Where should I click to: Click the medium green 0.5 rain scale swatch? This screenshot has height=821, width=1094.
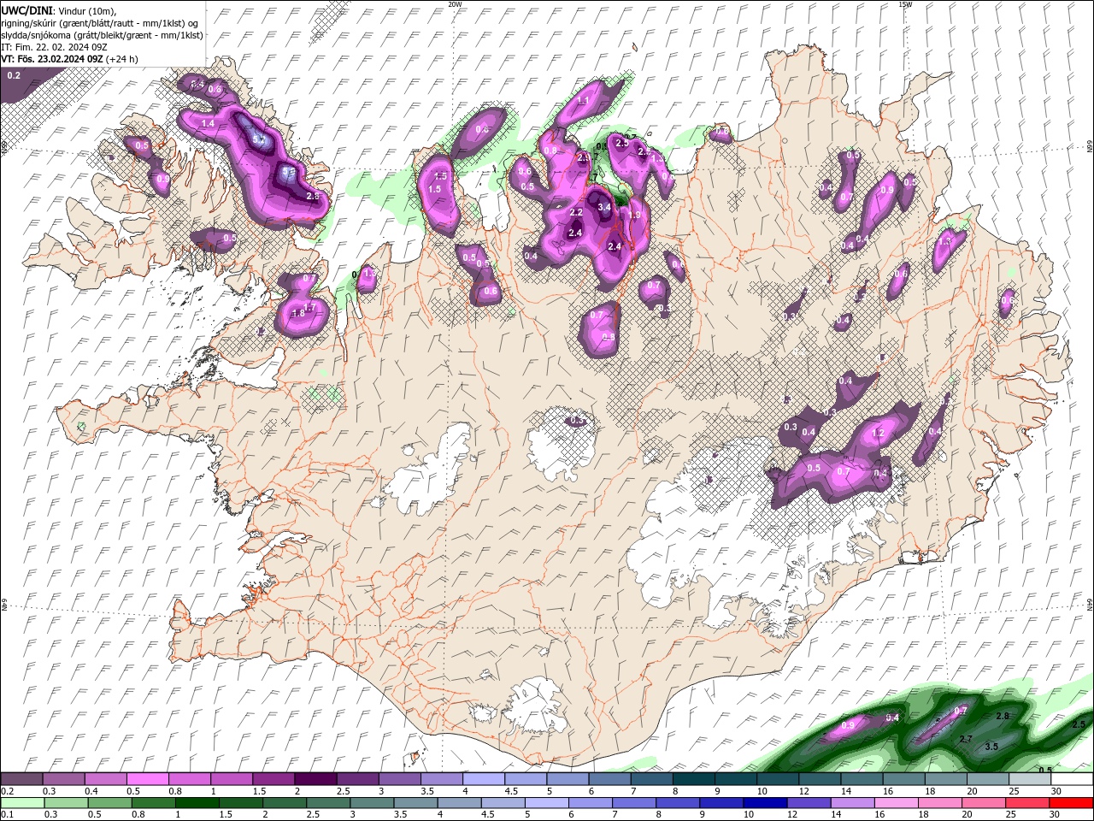[110, 803]
